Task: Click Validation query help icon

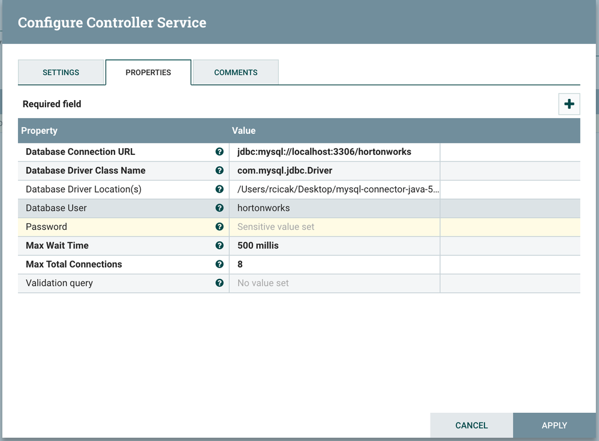Action: coord(219,283)
